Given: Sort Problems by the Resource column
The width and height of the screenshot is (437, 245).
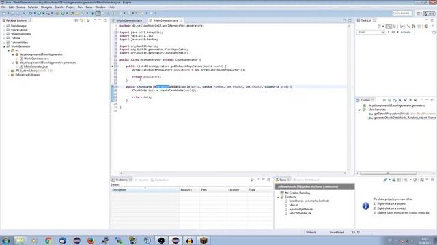Looking at the screenshot, I should 190,189.
